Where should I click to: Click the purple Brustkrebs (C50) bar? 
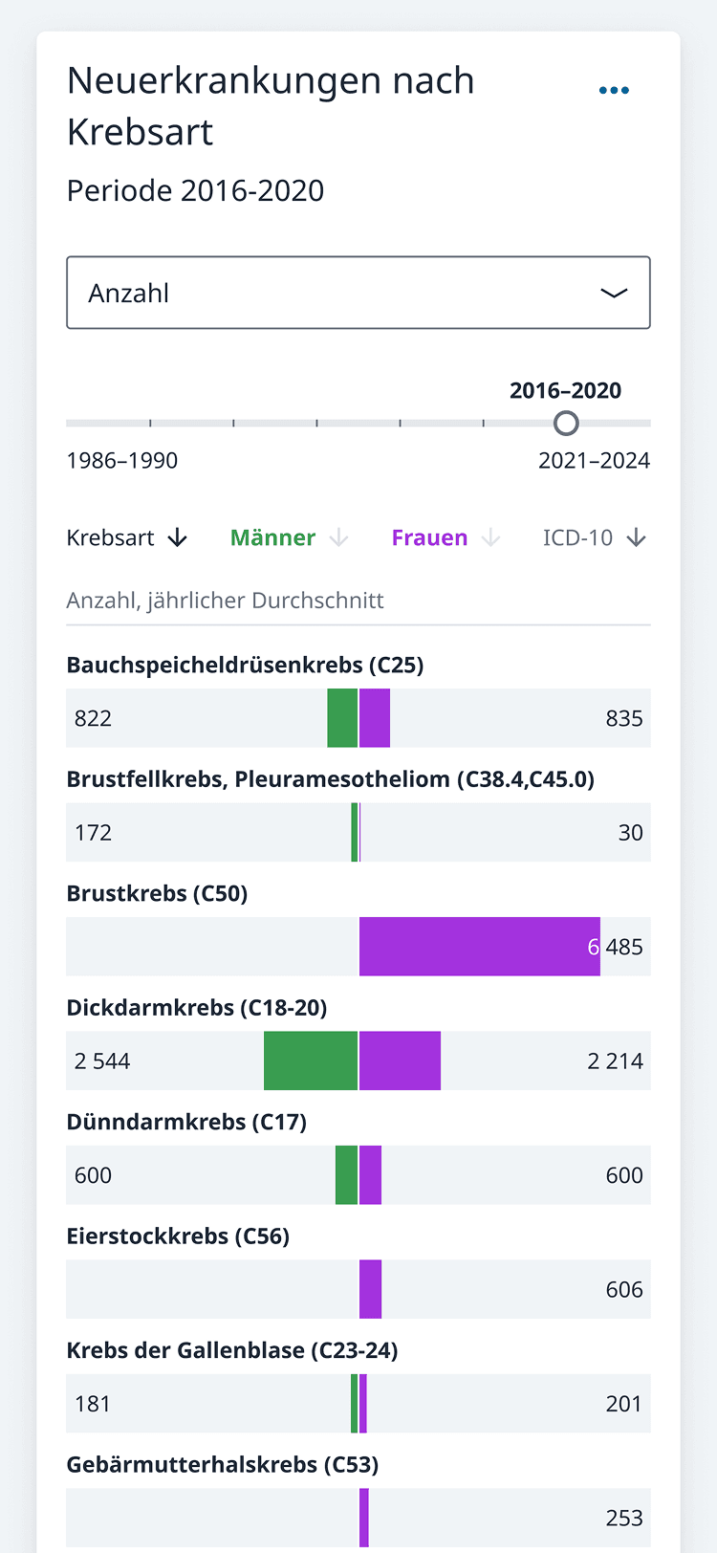[479, 947]
